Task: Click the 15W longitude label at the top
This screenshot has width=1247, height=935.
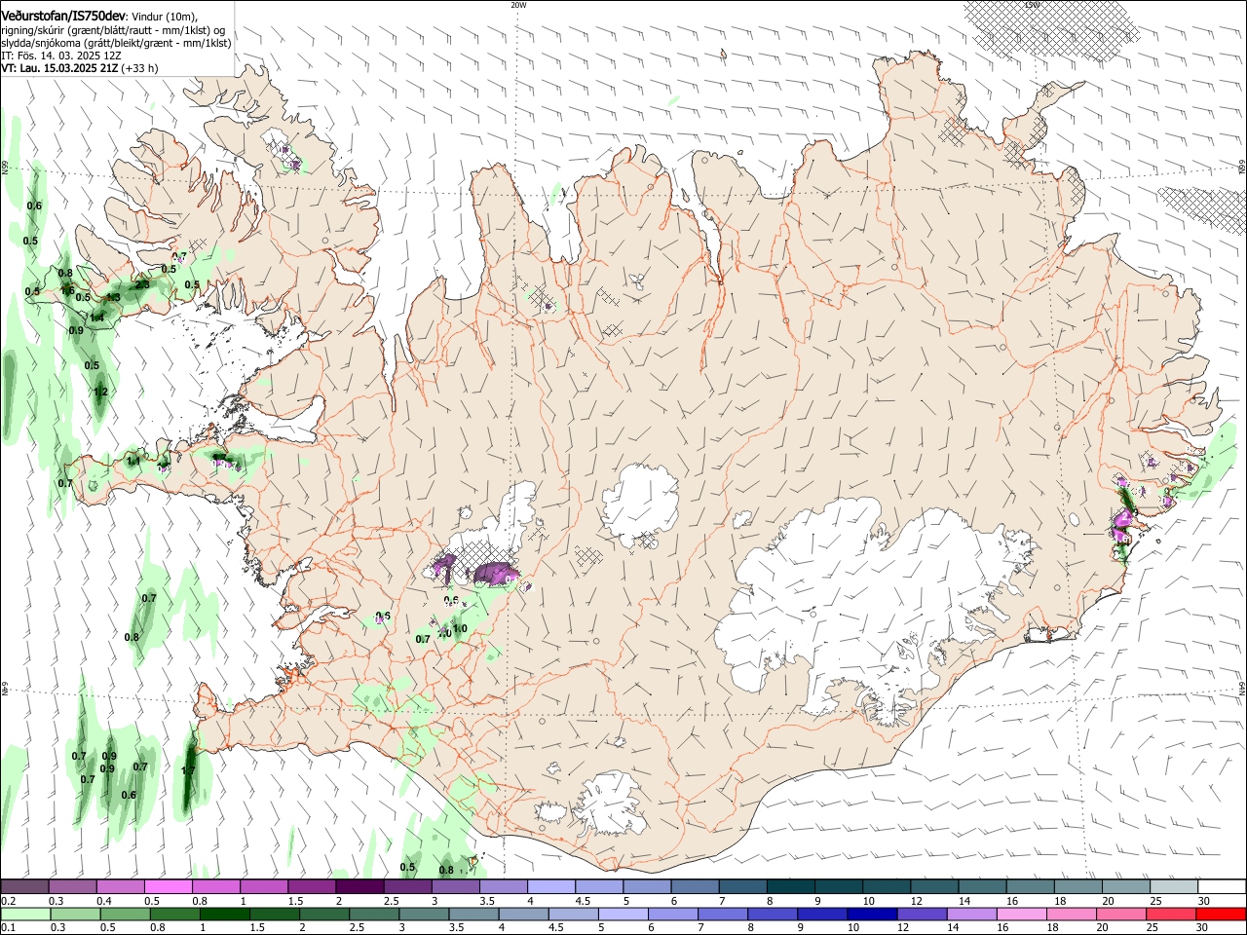Action: coord(1032,5)
